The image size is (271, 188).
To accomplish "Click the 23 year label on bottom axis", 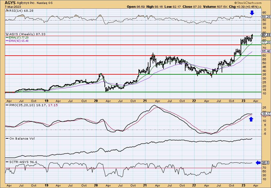I will click(x=243, y=185).
